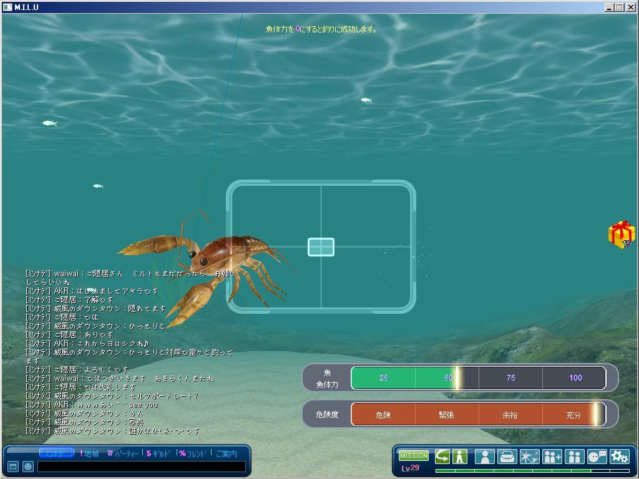Click the green return arrow icon
This screenshot has width=639, height=479.
(442, 457)
